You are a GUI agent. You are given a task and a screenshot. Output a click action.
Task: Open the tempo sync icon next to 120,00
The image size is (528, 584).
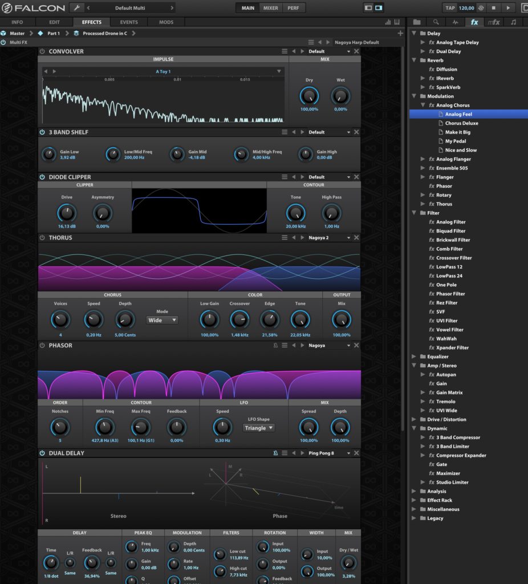(481, 7)
